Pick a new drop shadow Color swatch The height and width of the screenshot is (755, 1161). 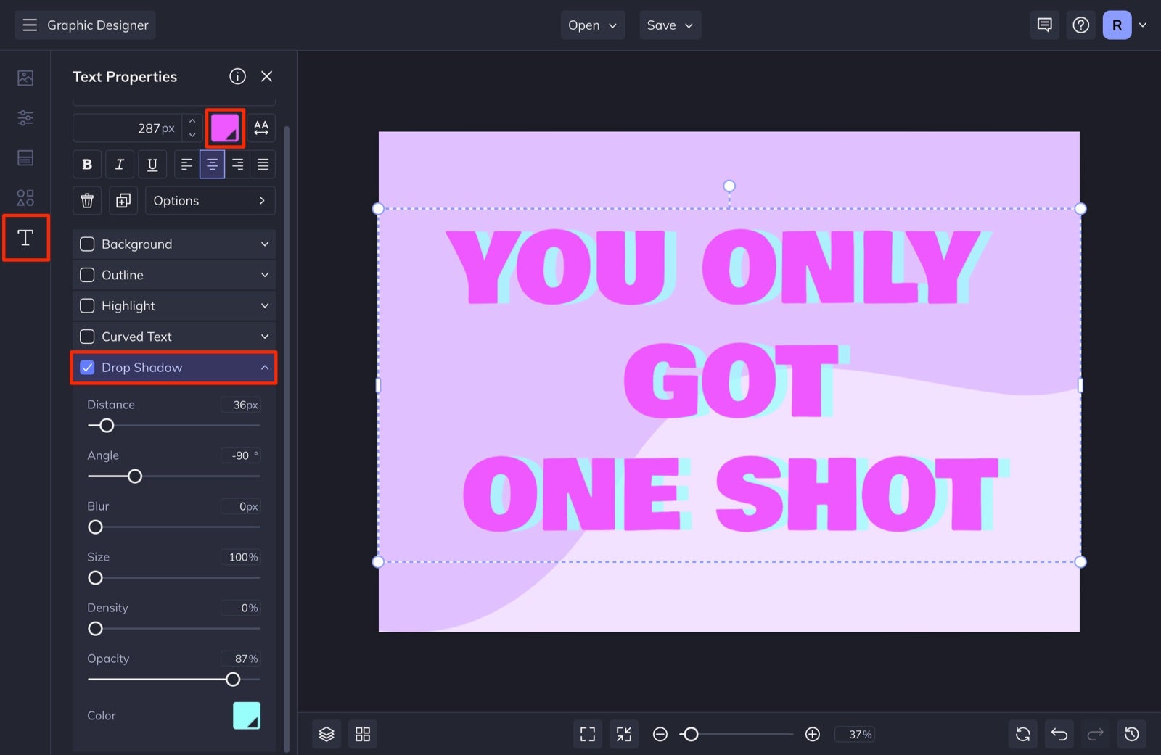(x=246, y=715)
